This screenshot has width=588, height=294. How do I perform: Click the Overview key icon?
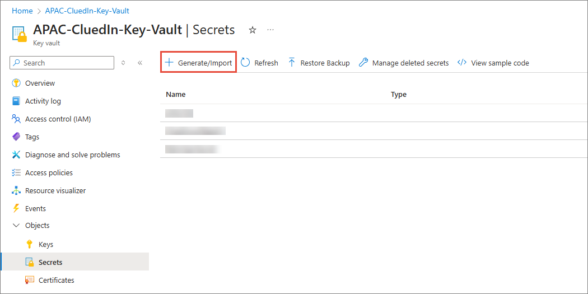point(16,83)
